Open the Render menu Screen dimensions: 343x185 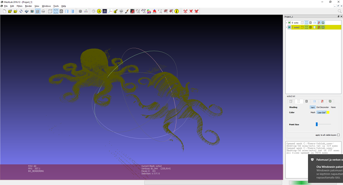pyautogui.click(x=28, y=6)
